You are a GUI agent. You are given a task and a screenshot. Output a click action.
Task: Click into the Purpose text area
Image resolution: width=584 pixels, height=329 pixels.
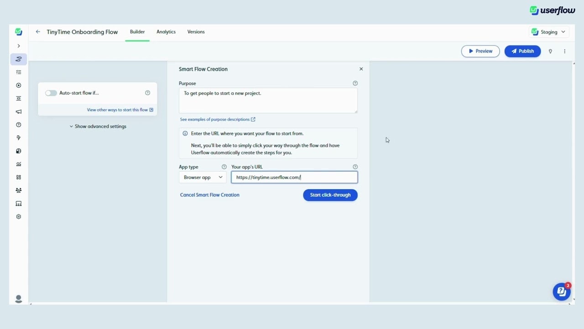[x=268, y=101]
